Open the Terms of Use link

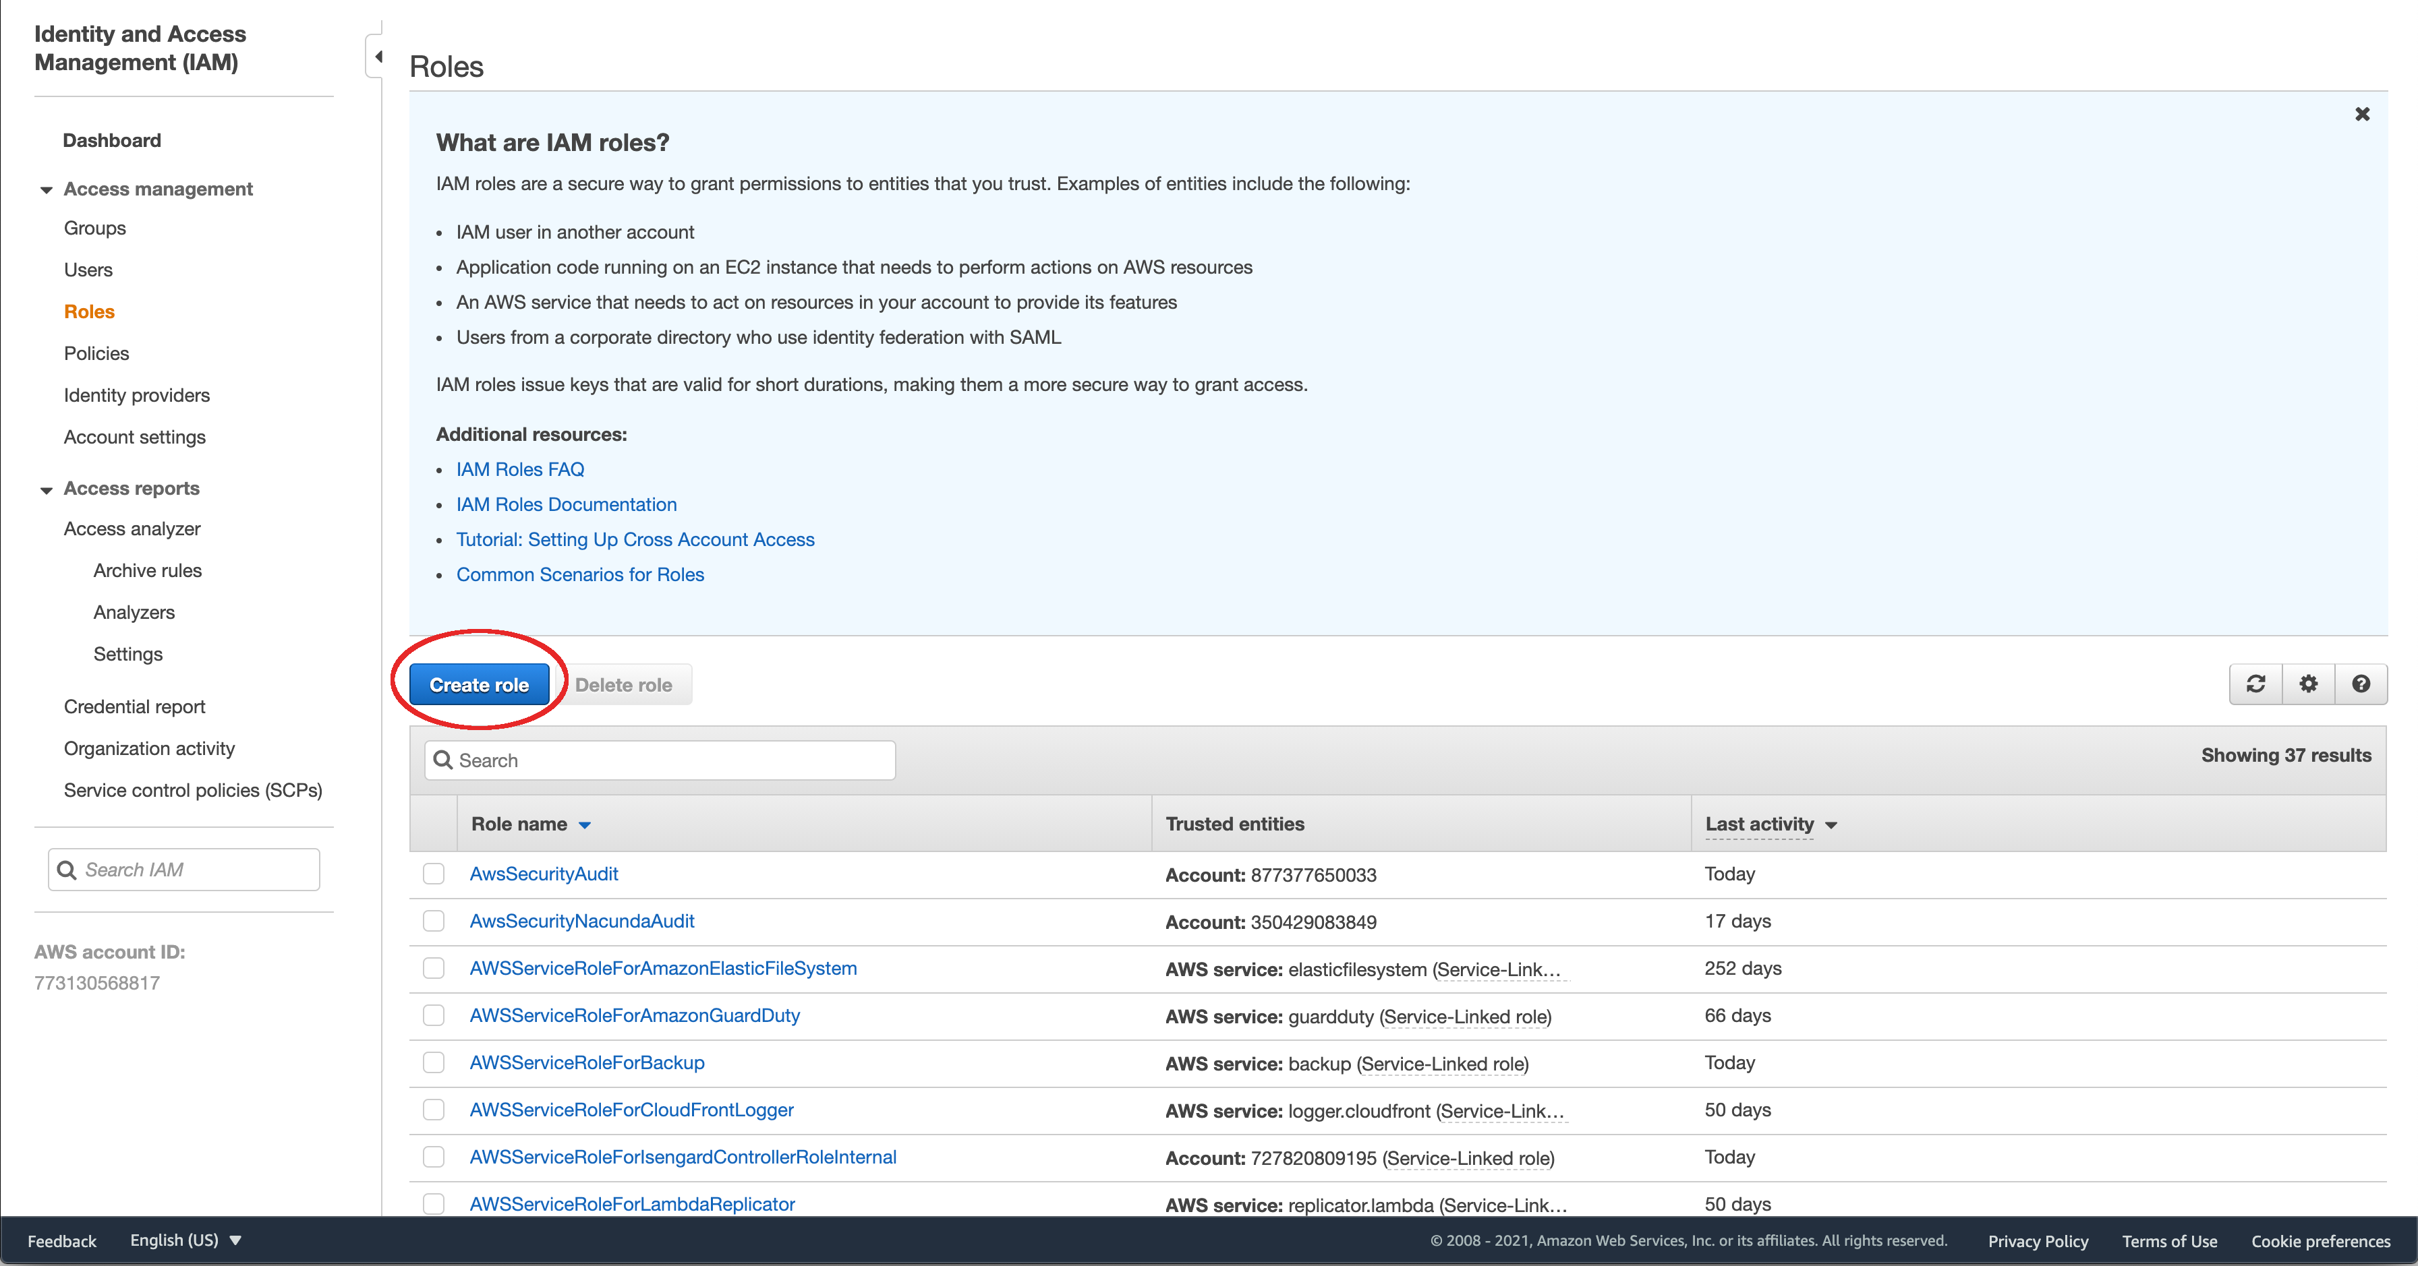click(x=2169, y=1240)
